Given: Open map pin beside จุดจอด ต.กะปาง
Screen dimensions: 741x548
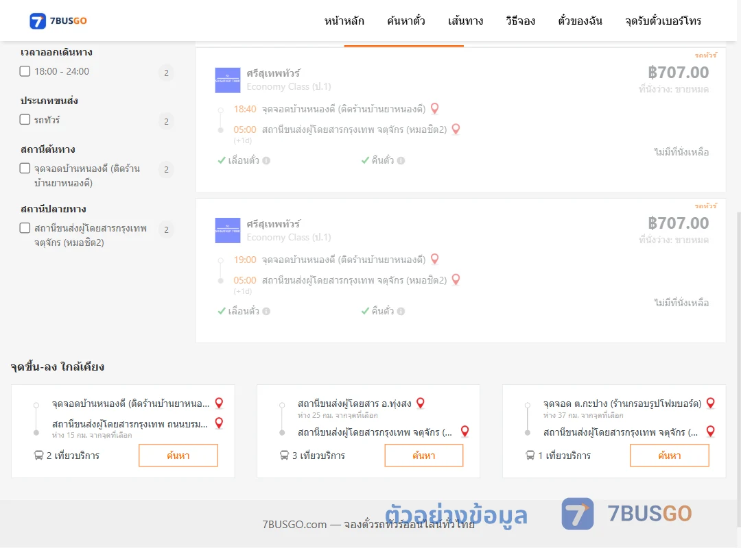Looking at the screenshot, I should pos(710,403).
